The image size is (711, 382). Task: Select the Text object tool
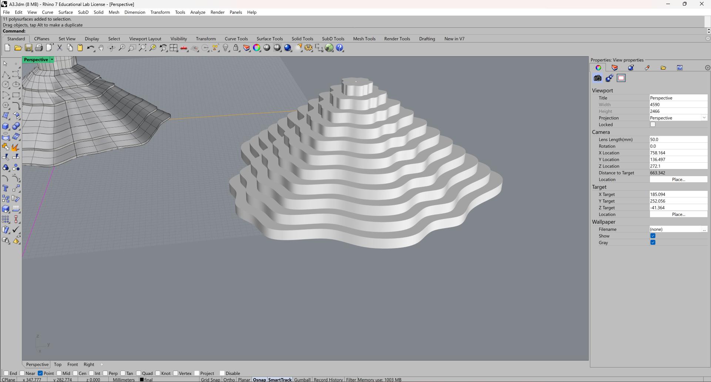pos(6,188)
